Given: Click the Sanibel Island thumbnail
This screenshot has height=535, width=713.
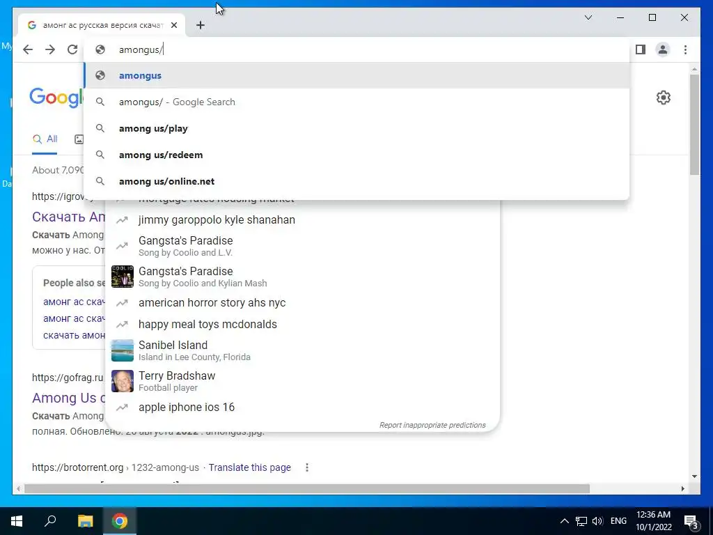Looking at the screenshot, I should click(x=123, y=350).
